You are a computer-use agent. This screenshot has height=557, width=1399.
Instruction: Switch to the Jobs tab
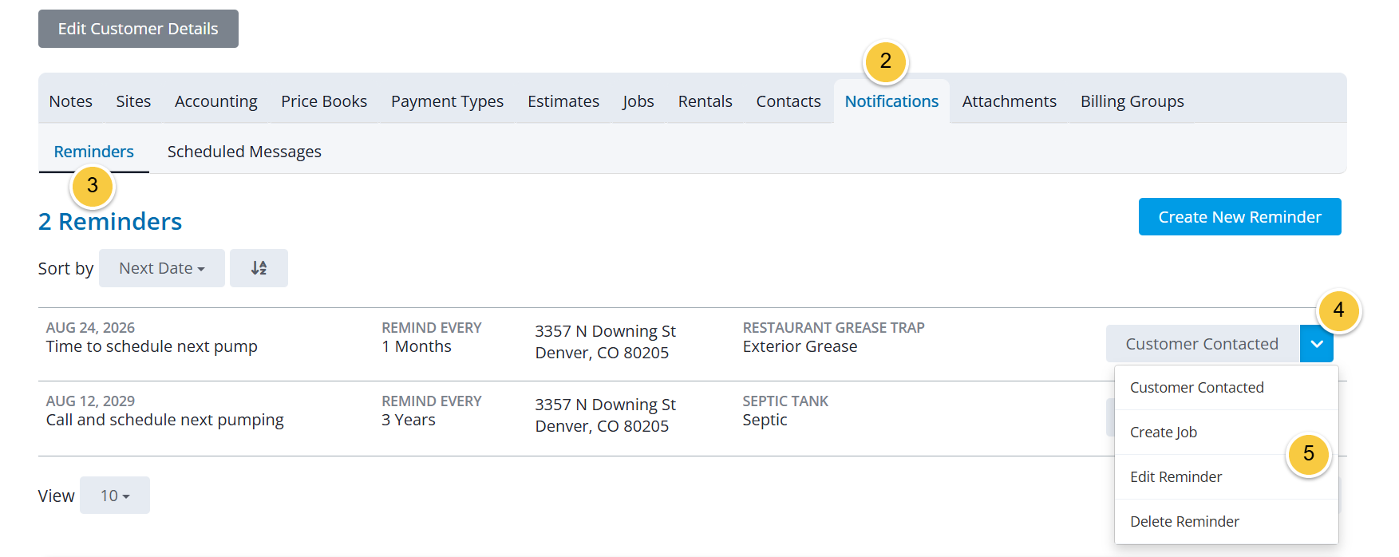tap(638, 101)
